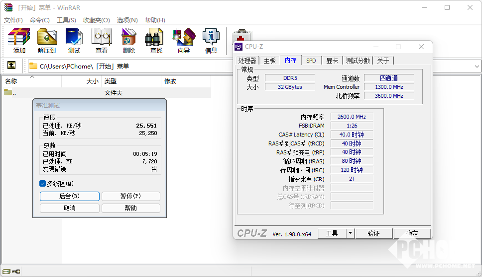
Task: Click the 后台(B) background button
Action: pyautogui.click(x=70, y=196)
